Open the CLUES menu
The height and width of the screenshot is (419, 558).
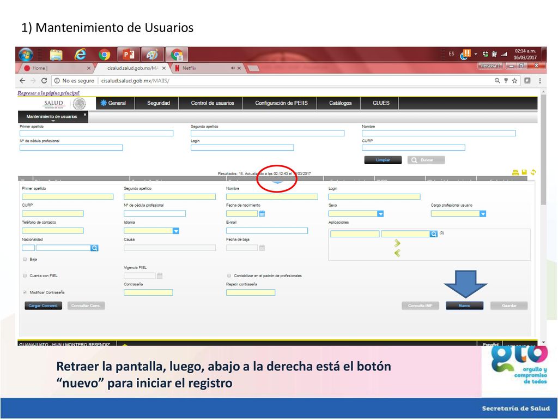click(381, 103)
